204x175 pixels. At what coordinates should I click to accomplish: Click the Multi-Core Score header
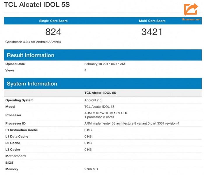152,21
